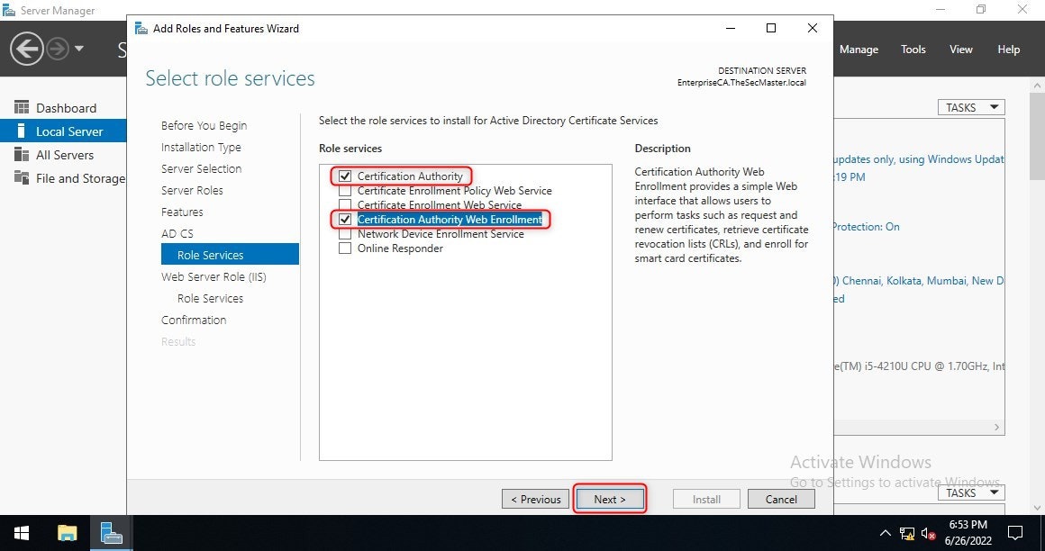Uncheck Certification Authority Web Enrollment
The image size is (1045, 551).
pyautogui.click(x=344, y=219)
